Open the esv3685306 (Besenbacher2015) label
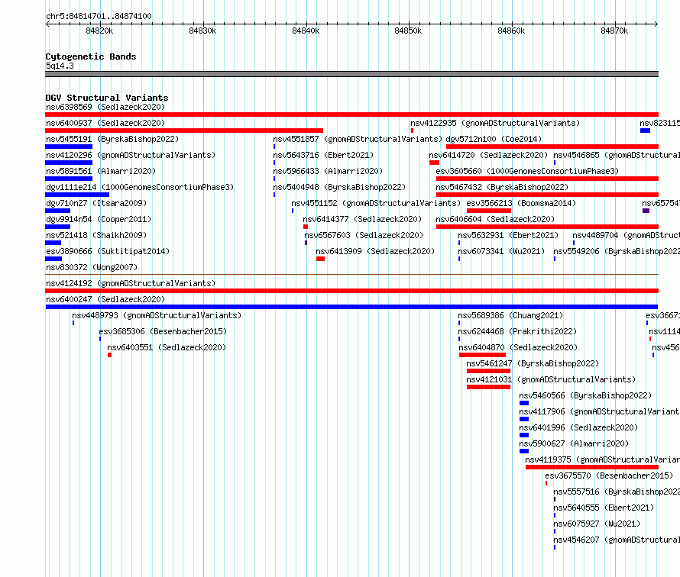The width and height of the screenshot is (680, 577). (163, 331)
